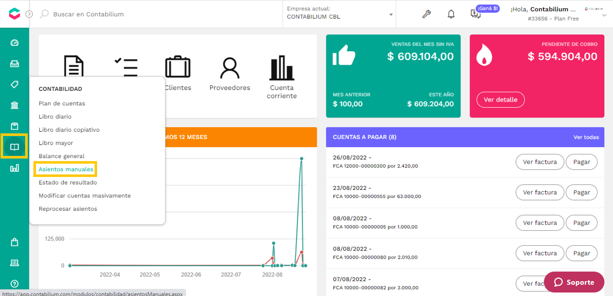Viewport: 613px width, 296px height.
Task: Click the Ver detalle button
Action: coord(500,100)
